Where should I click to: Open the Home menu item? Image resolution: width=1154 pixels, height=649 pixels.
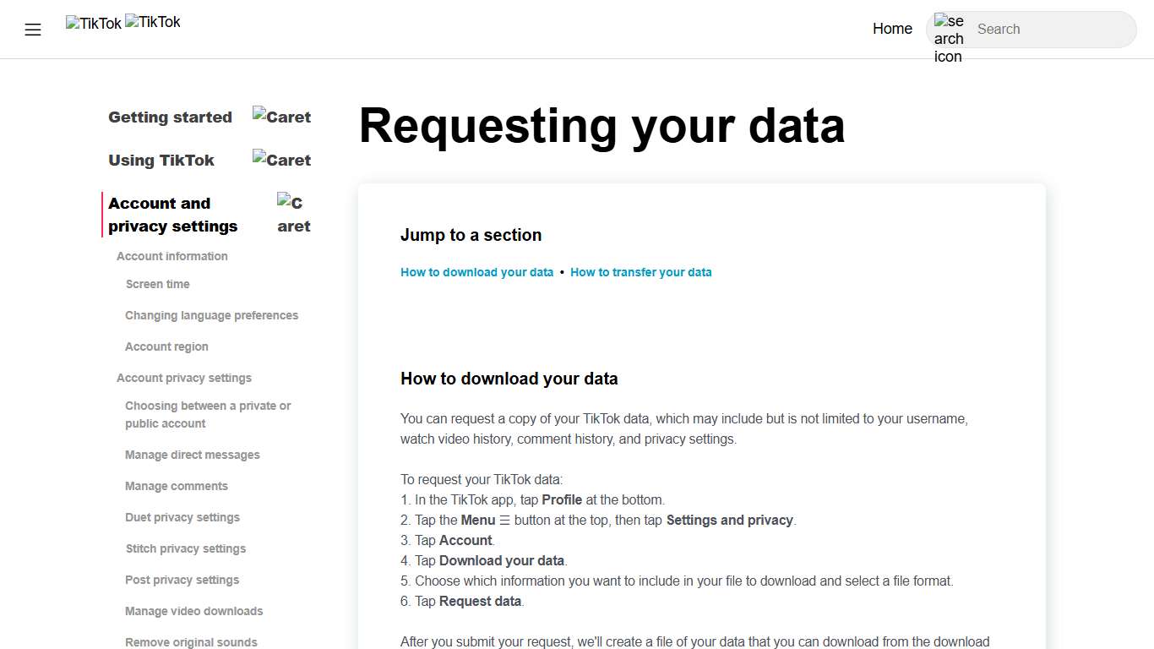pyautogui.click(x=892, y=28)
